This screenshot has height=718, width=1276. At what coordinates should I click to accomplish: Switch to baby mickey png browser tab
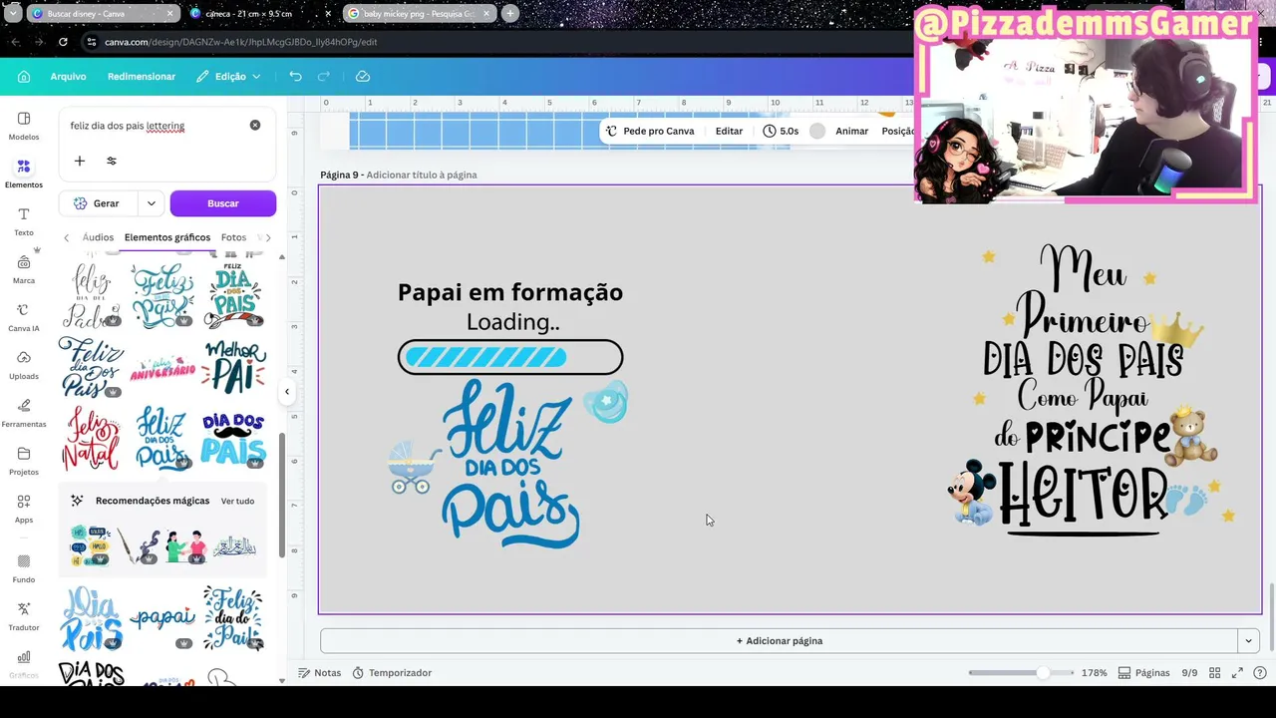419,13
